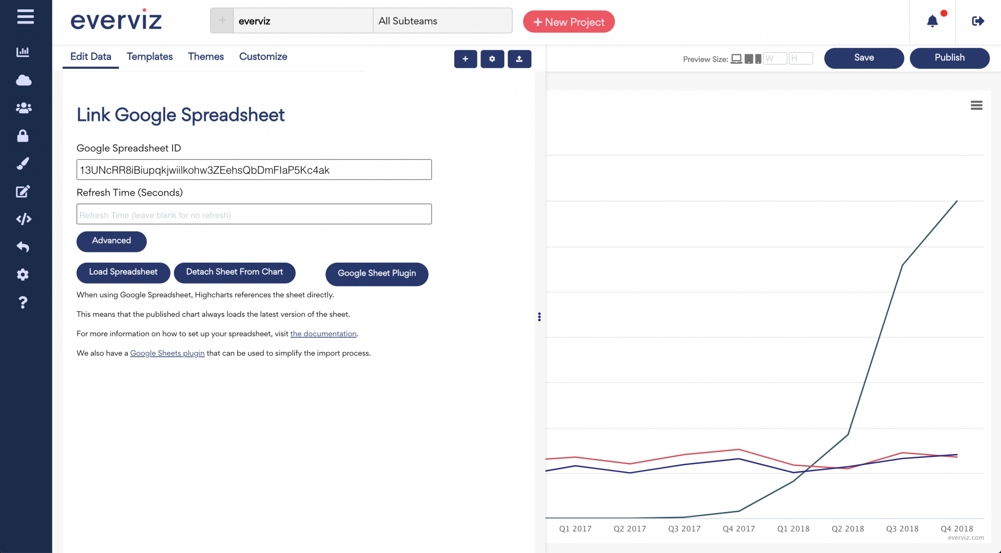Switch preview to tablet size
The image size is (1001, 553).
tap(749, 58)
